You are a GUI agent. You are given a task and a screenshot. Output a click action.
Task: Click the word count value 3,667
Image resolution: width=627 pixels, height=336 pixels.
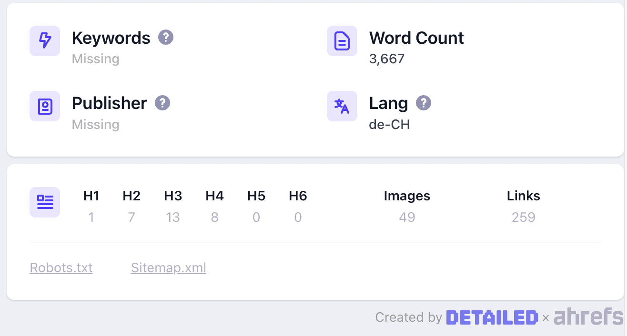click(x=386, y=59)
